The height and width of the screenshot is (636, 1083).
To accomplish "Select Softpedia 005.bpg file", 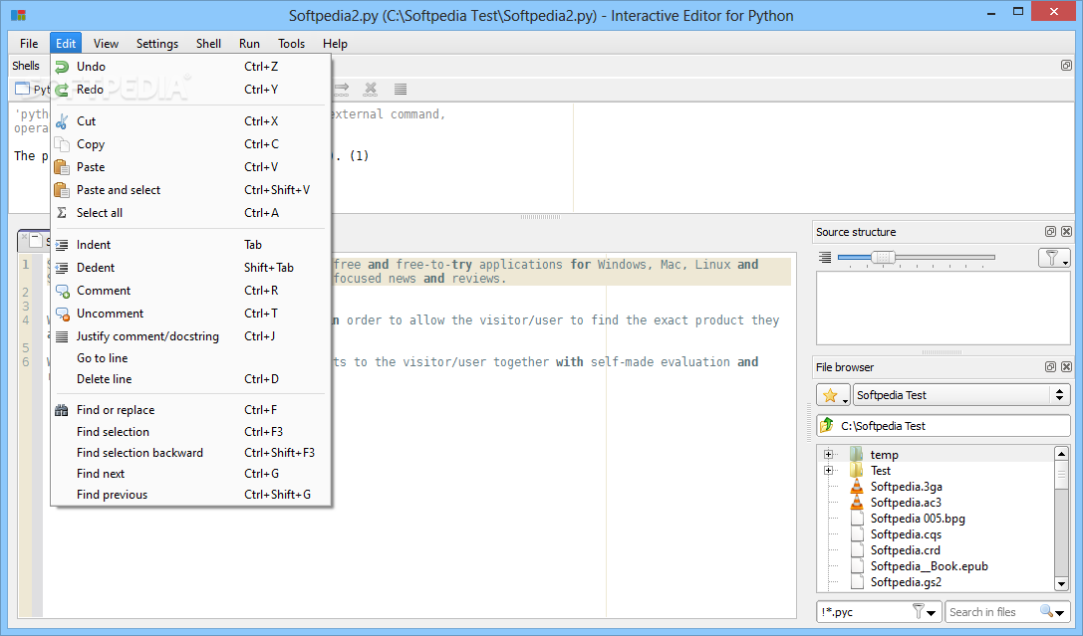I will (918, 518).
